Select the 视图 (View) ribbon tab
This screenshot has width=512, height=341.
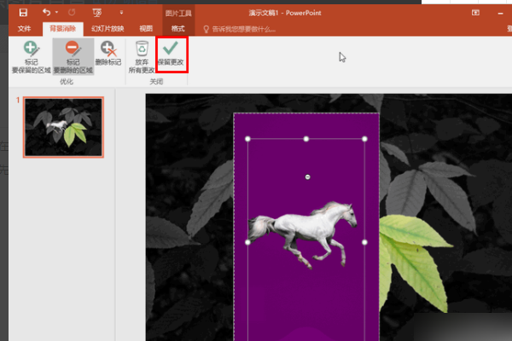147,29
